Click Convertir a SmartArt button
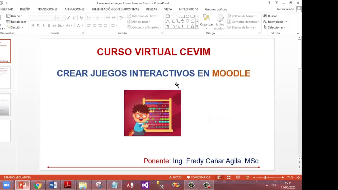This screenshot has height=190, width=338. point(144,27)
